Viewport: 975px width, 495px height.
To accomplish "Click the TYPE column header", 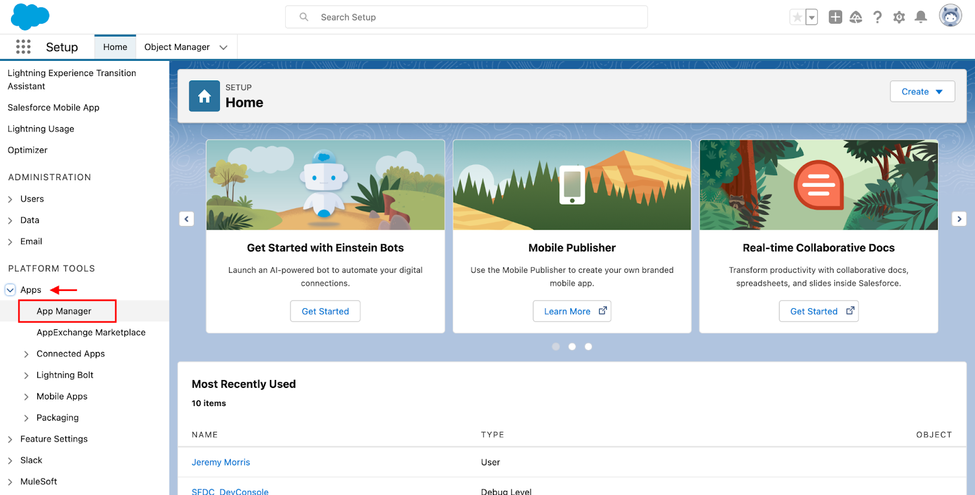I will click(492, 435).
